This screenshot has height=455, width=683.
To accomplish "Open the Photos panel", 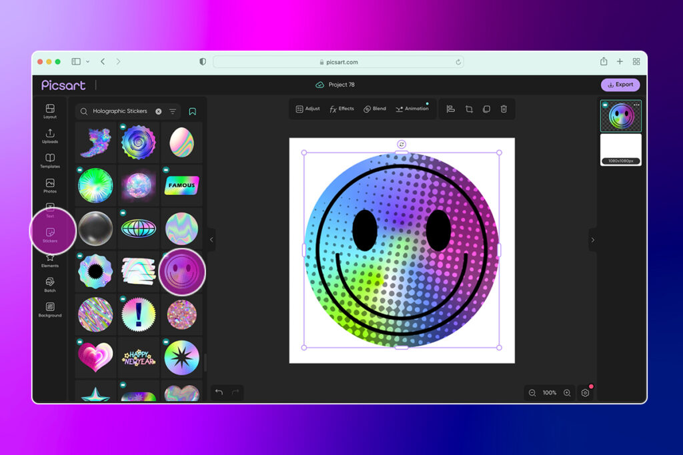I will pos(50,186).
